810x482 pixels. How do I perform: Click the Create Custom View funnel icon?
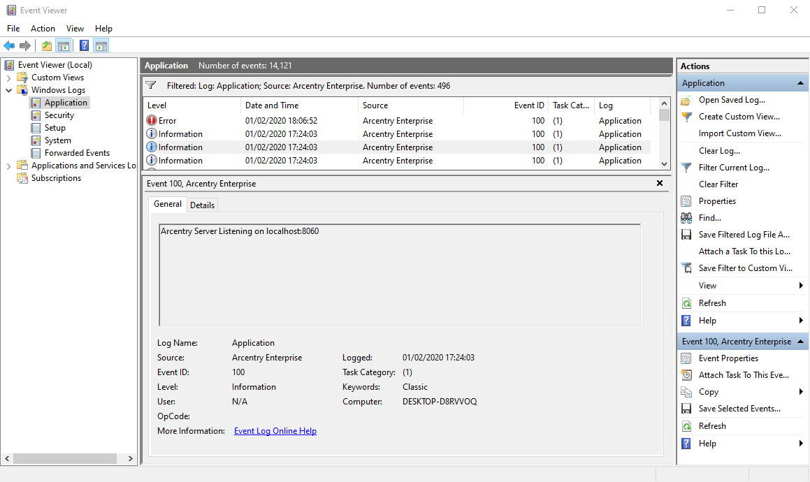coord(686,117)
